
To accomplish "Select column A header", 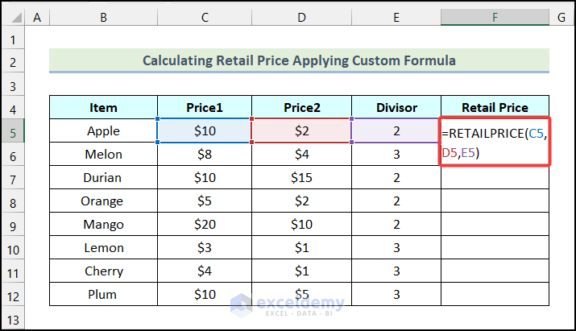I will pyautogui.click(x=37, y=17).
